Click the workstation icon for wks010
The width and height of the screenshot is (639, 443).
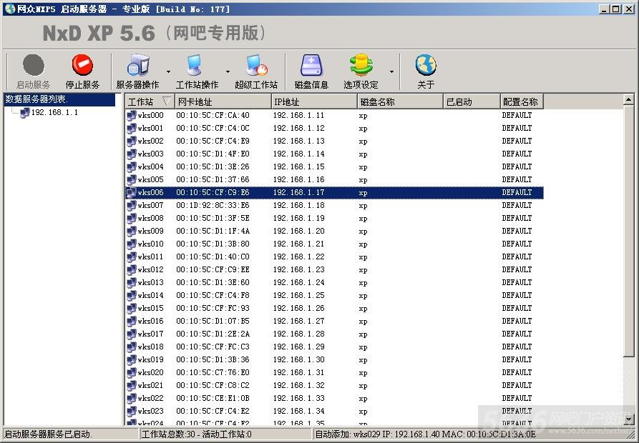[131, 244]
